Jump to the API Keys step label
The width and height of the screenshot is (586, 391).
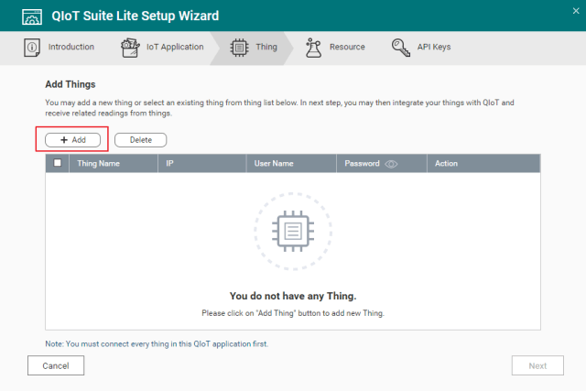pos(435,47)
